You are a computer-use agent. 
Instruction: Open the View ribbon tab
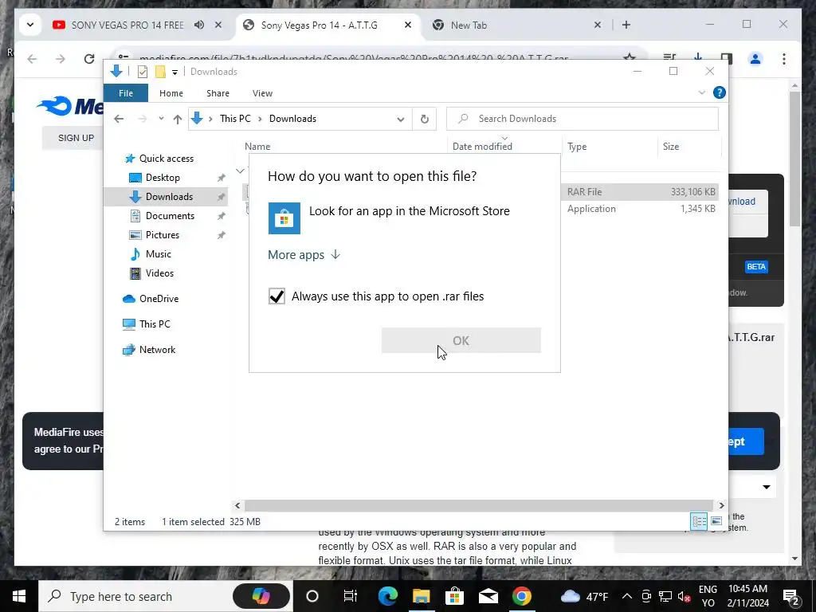pos(262,93)
